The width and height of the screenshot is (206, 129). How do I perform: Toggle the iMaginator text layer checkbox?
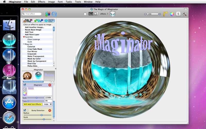click(x=24, y=85)
